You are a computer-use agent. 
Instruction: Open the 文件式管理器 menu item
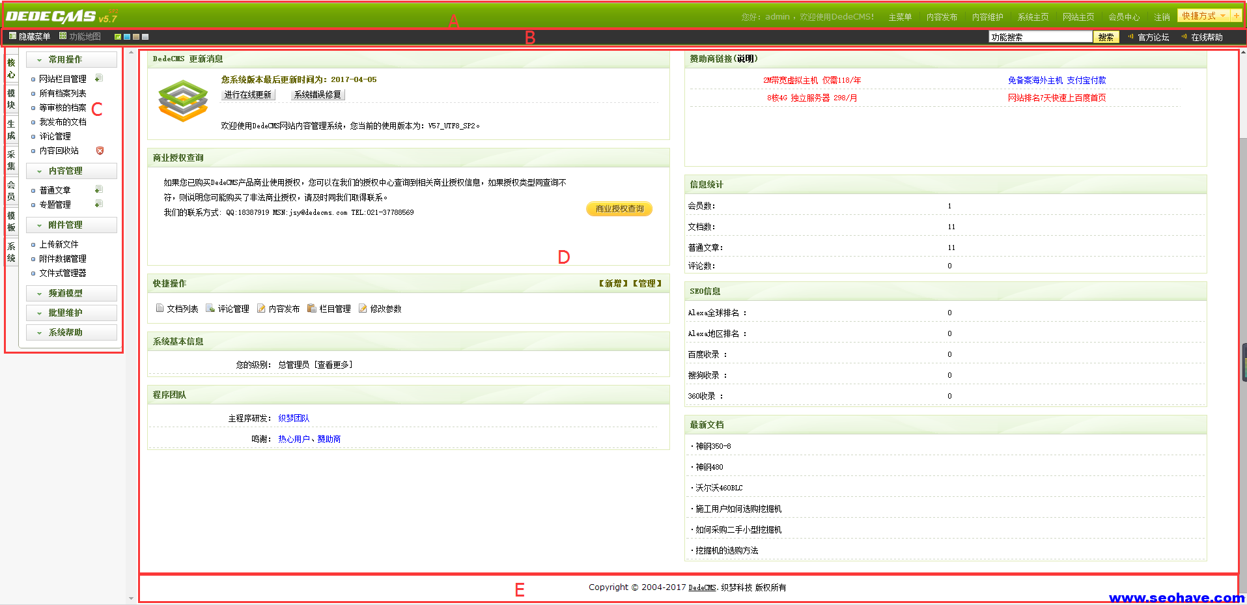pyautogui.click(x=63, y=273)
